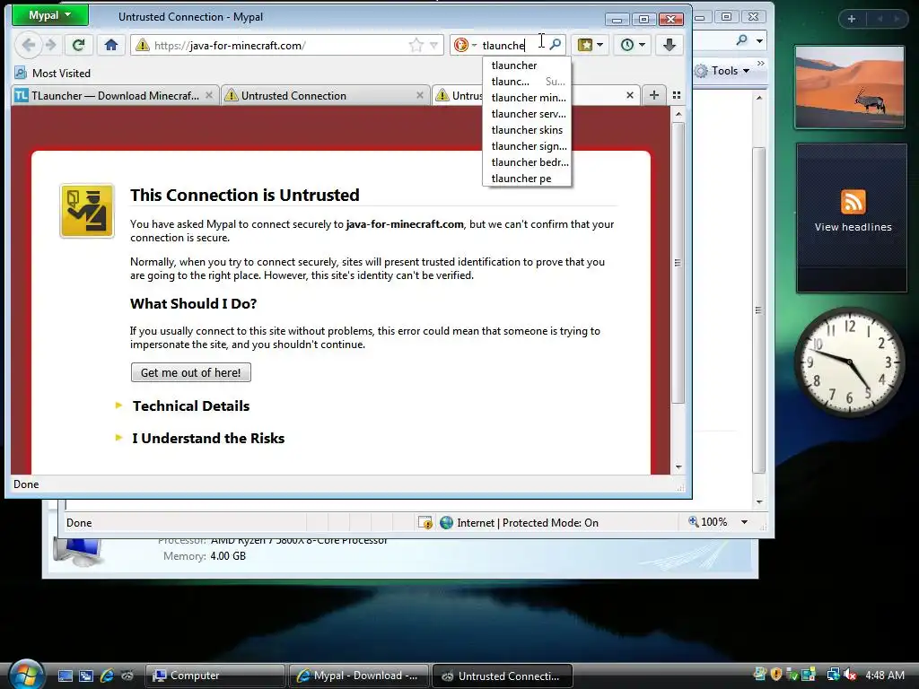
Task: Go back with the back arrow
Action: point(28,45)
